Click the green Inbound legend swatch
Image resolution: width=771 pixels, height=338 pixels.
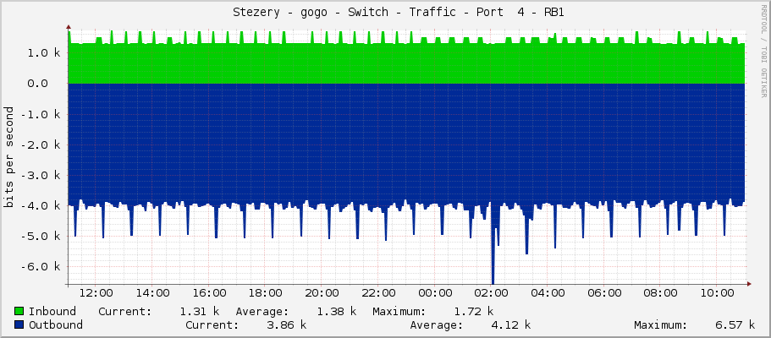click(19, 311)
